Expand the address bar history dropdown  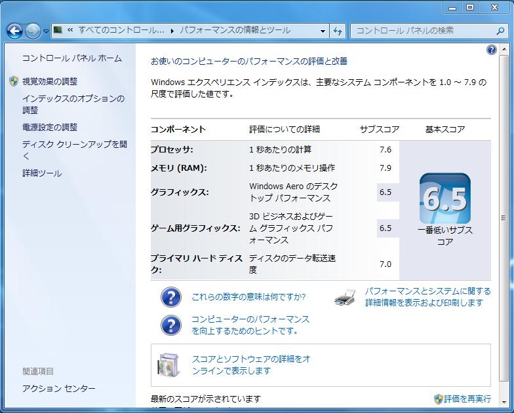tap(323, 31)
